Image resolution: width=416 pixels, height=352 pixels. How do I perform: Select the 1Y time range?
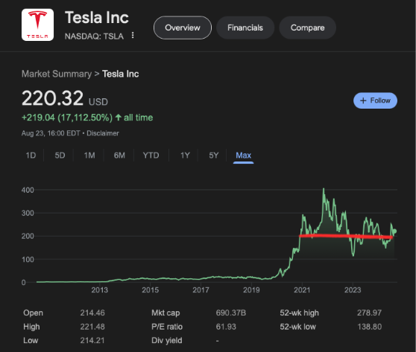(185, 156)
